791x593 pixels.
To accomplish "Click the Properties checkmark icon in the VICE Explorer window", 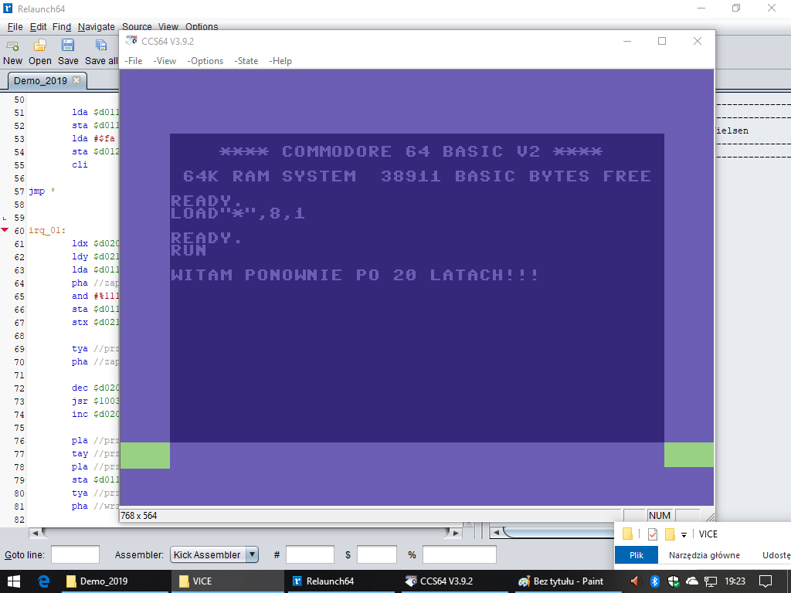I will coord(652,534).
